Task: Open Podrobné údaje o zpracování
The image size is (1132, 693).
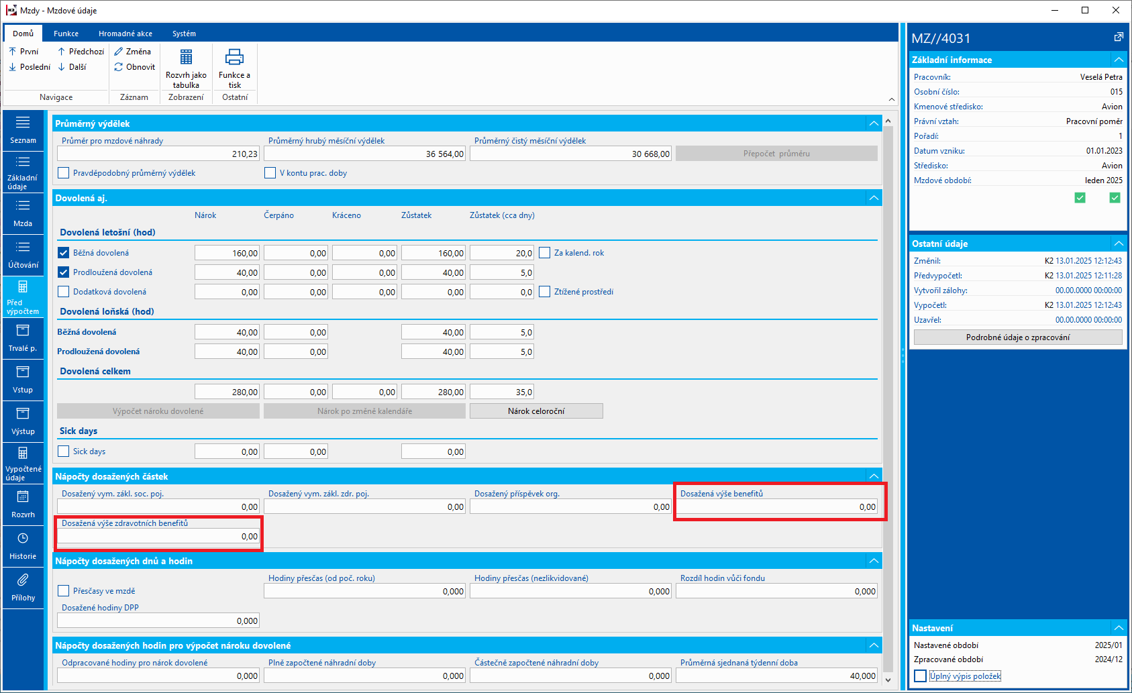Action: click(x=1018, y=337)
